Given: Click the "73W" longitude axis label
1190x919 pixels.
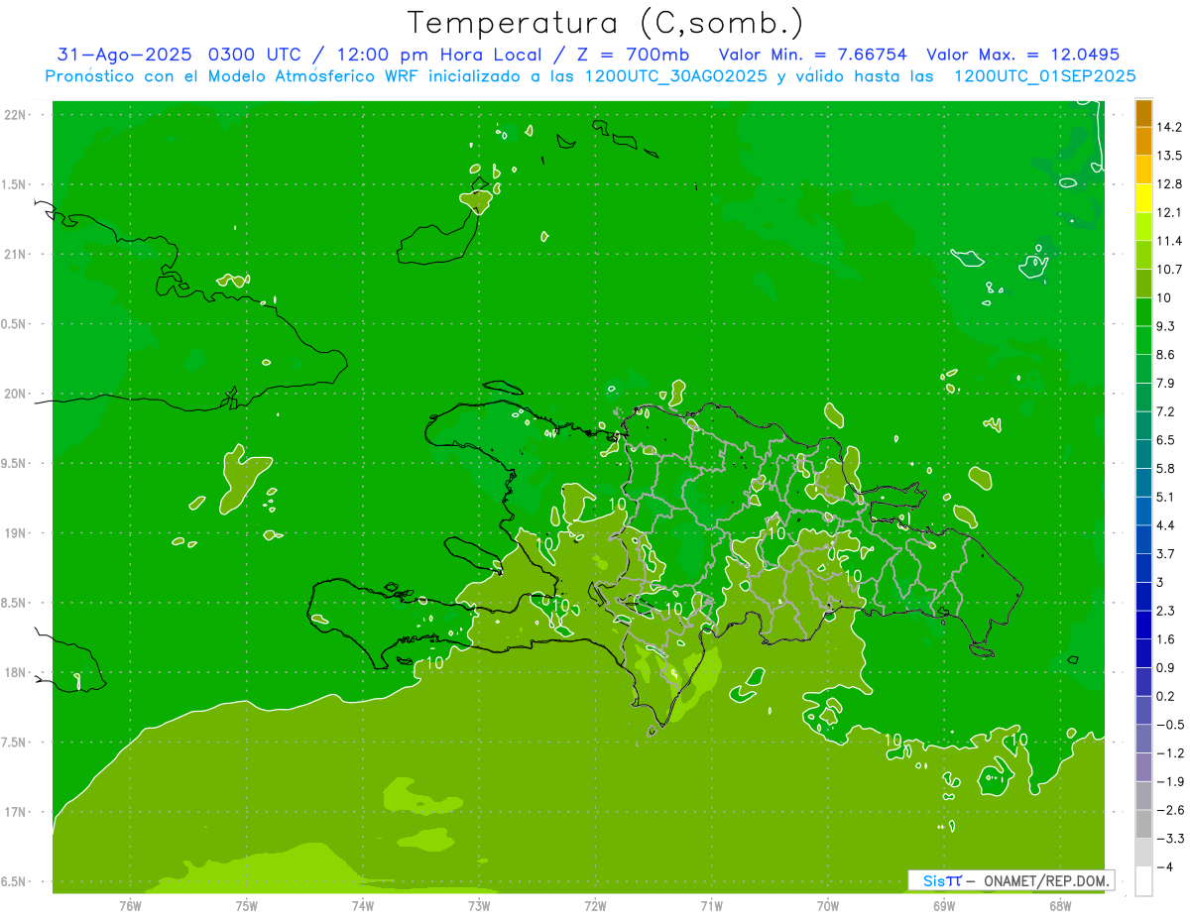Looking at the screenshot, I should coord(478,906).
